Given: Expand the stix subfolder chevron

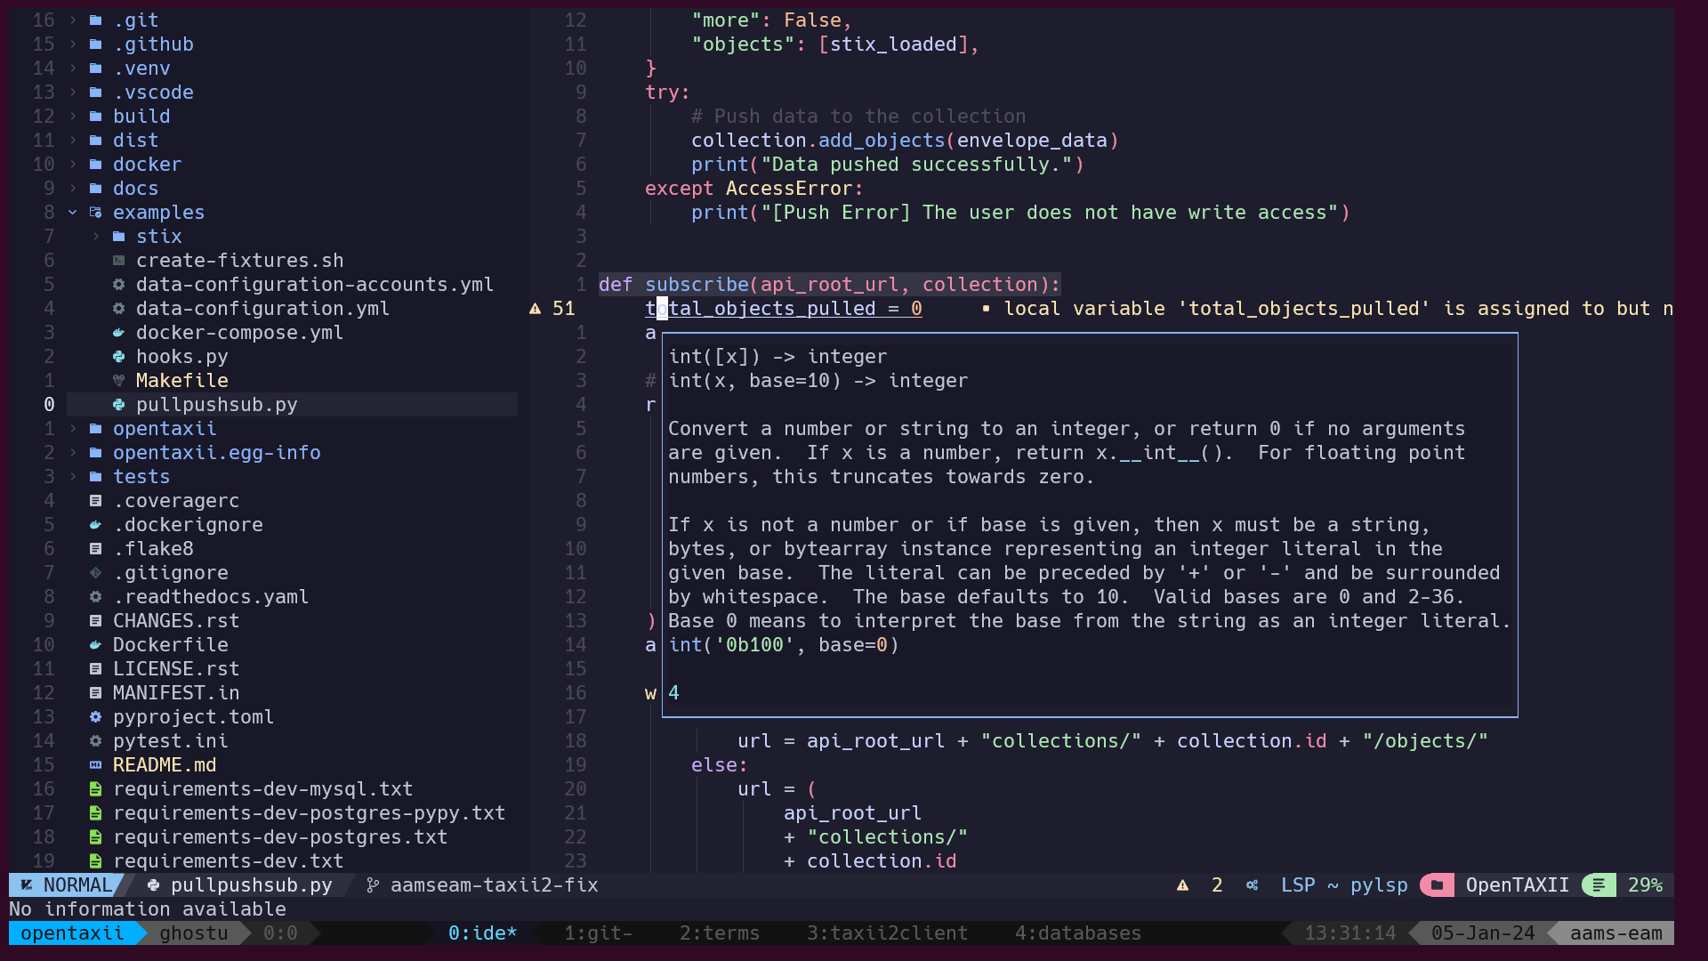Looking at the screenshot, I should pos(96,237).
